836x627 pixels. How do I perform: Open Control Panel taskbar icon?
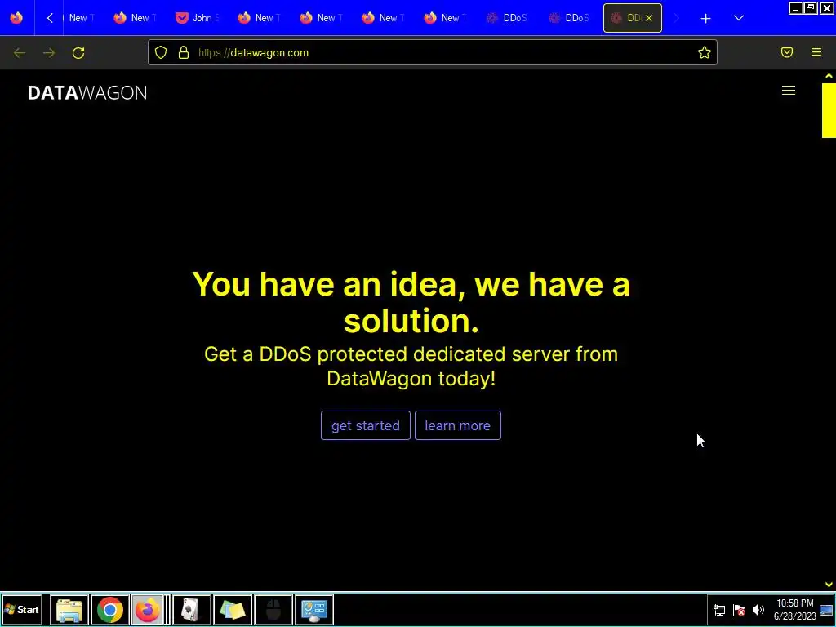click(x=314, y=609)
